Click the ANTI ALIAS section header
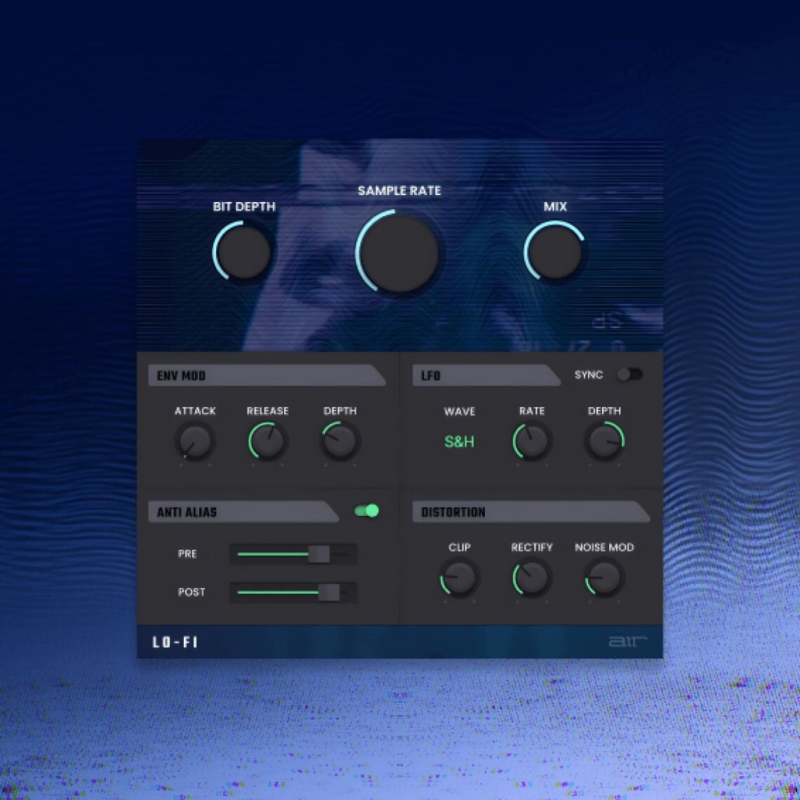 [x=244, y=512]
